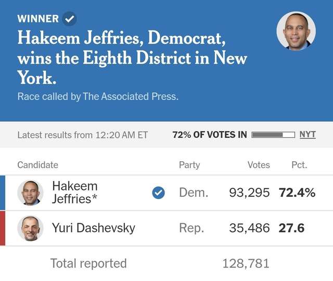Screen dimensions: 333x281
Task: Select the Hakeem Jeffries name in table
Action: point(75,192)
